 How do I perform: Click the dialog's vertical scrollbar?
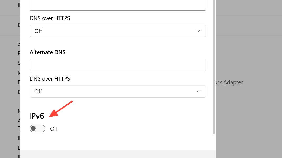pyautogui.click(x=214, y=65)
